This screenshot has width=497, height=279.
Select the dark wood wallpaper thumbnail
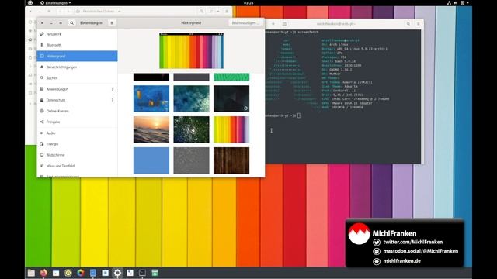231,160
